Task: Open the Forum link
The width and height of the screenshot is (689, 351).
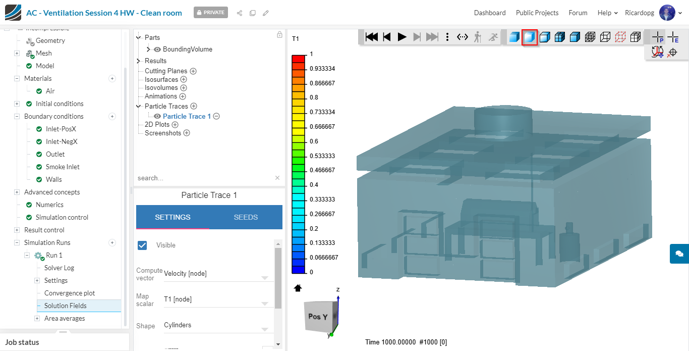Action: (x=578, y=13)
